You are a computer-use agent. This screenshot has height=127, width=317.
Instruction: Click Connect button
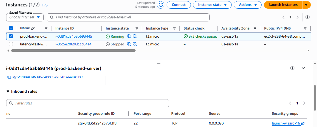179,5
